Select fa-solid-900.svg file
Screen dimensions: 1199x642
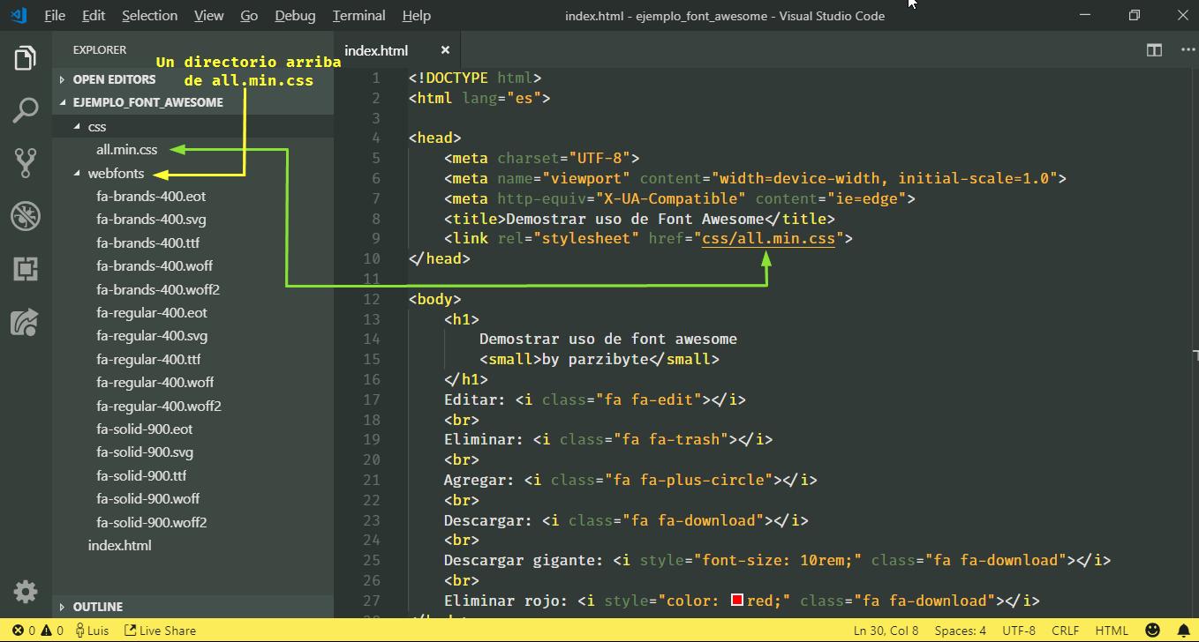145,452
